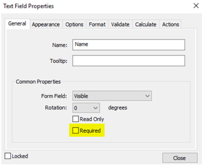Open the Options tab
This screenshot has height=165, width=202.
pyautogui.click(x=74, y=24)
